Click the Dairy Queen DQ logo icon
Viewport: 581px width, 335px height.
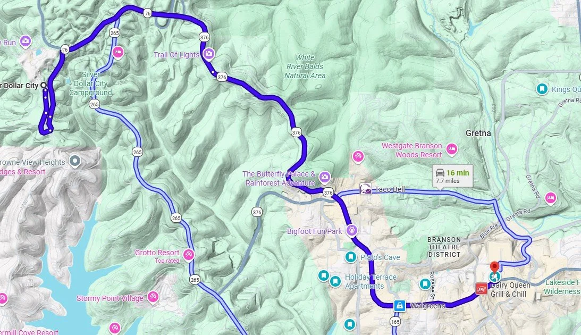pos(481,289)
